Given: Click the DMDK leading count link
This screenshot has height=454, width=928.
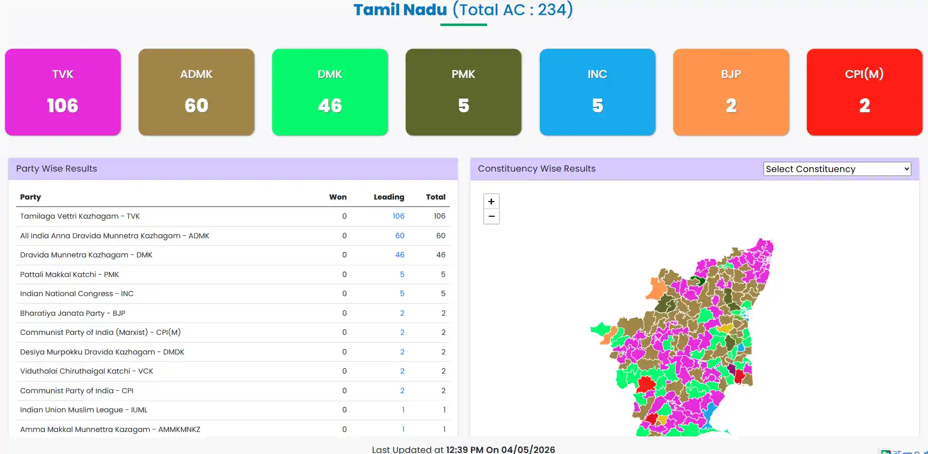Looking at the screenshot, I should click(402, 352).
